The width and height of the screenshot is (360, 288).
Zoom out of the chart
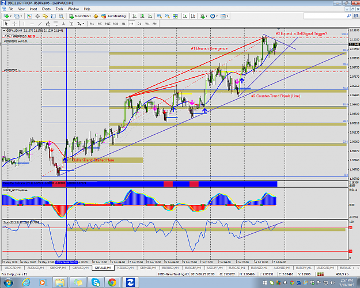(x=167, y=16)
